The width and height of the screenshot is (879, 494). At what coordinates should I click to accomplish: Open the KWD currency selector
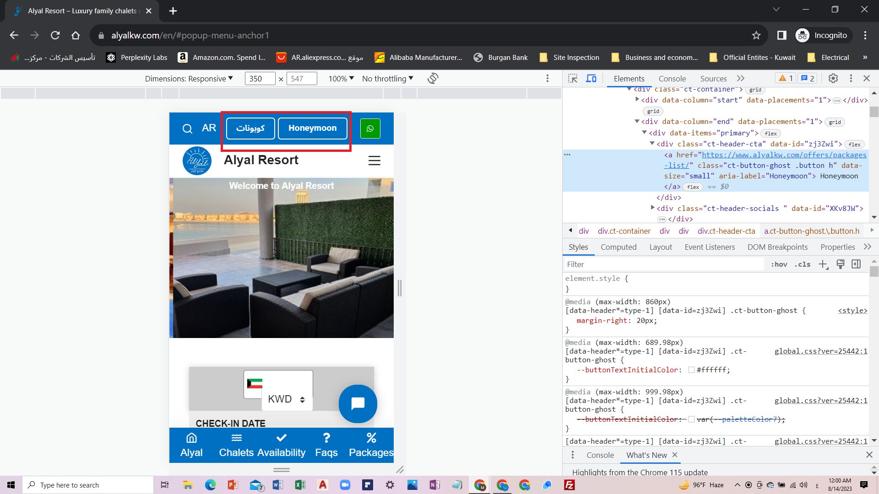(287, 399)
